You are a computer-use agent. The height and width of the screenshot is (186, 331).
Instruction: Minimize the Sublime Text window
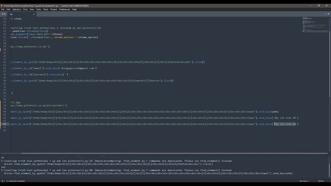[311, 6]
